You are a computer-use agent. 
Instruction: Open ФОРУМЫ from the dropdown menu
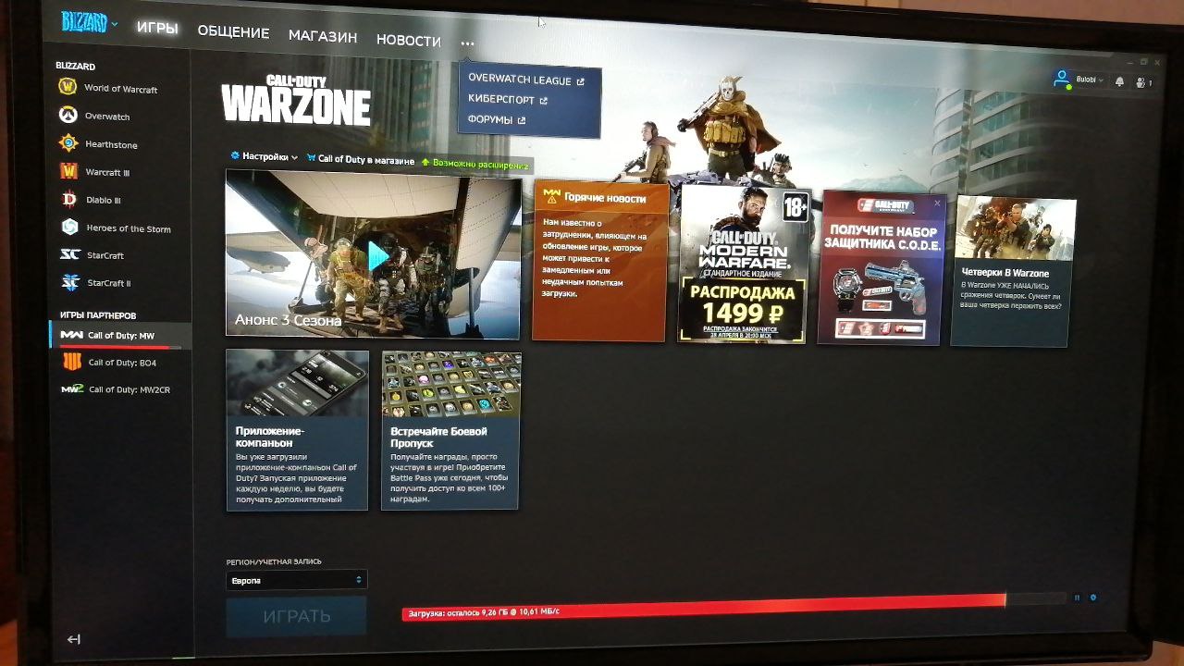point(497,120)
